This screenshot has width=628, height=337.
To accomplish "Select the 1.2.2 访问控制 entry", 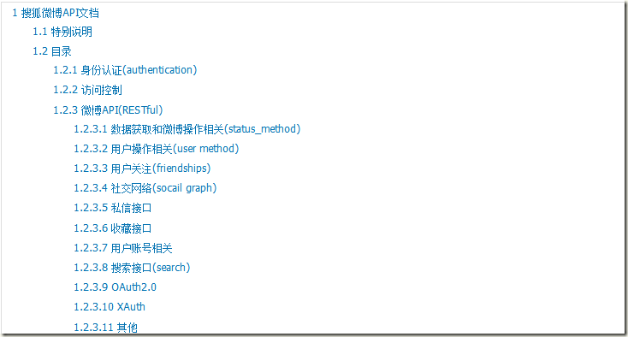I will pyautogui.click(x=88, y=90).
